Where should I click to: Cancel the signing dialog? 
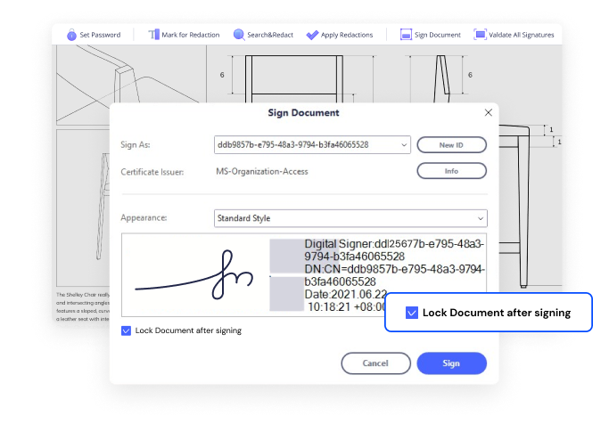point(375,363)
